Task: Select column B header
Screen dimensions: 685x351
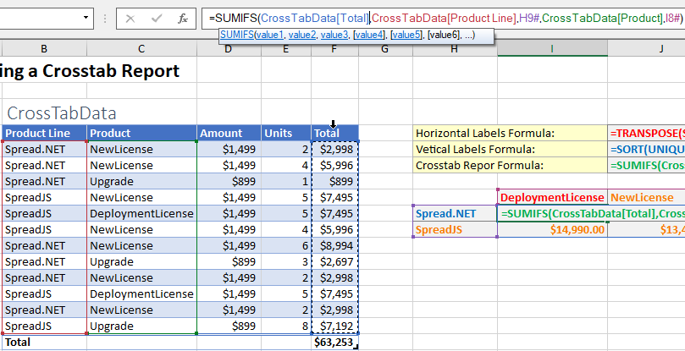Action: (x=44, y=49)
